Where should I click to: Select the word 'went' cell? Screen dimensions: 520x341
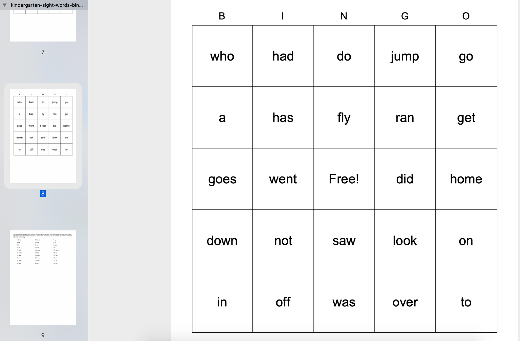(283, 179)
